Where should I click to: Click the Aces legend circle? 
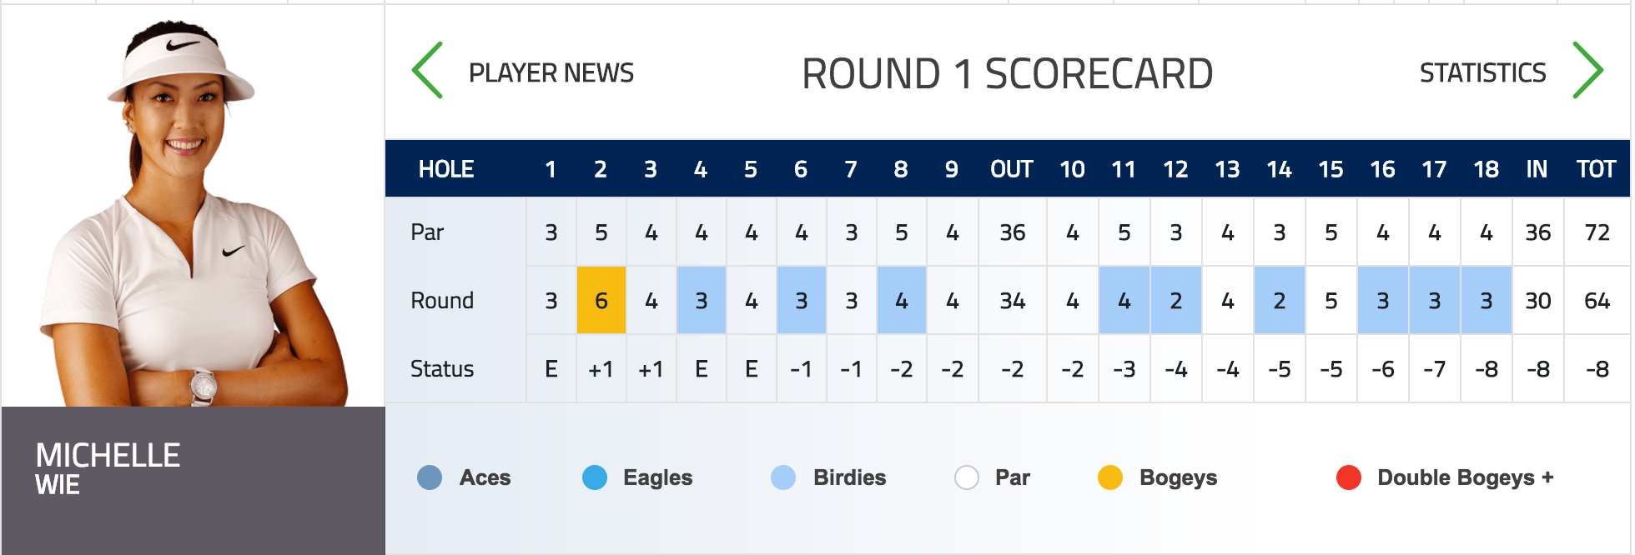point(430,477)
